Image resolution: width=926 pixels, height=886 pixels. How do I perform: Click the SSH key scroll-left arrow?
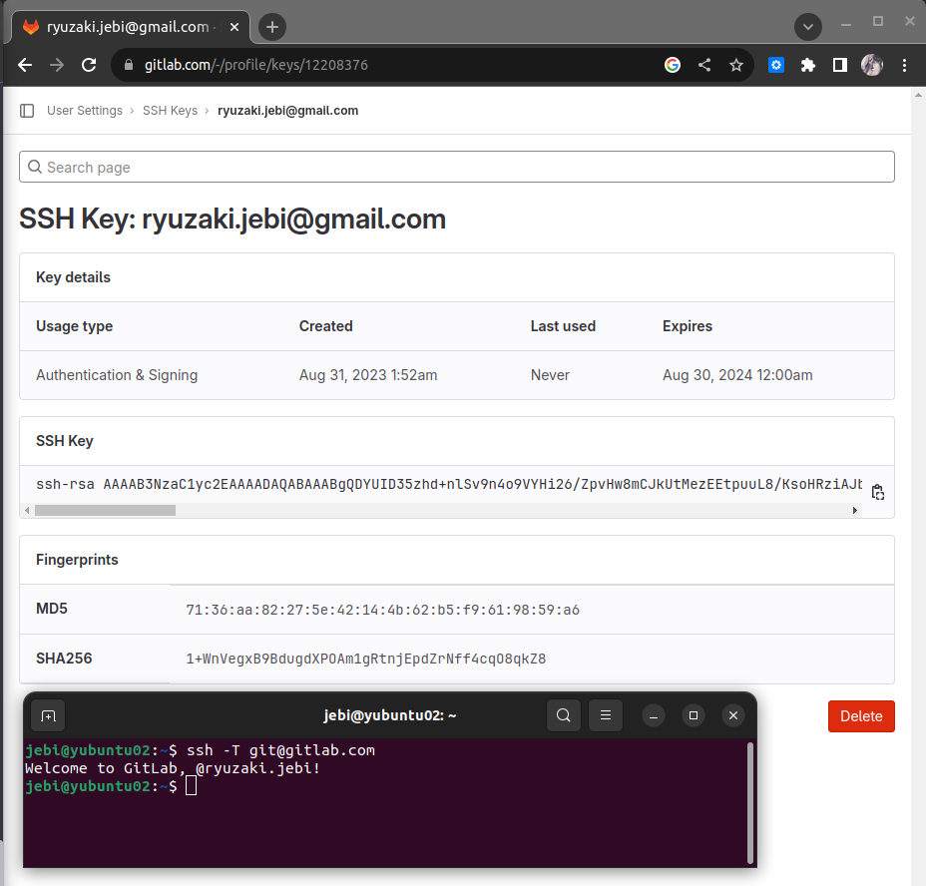pos(27,510)
